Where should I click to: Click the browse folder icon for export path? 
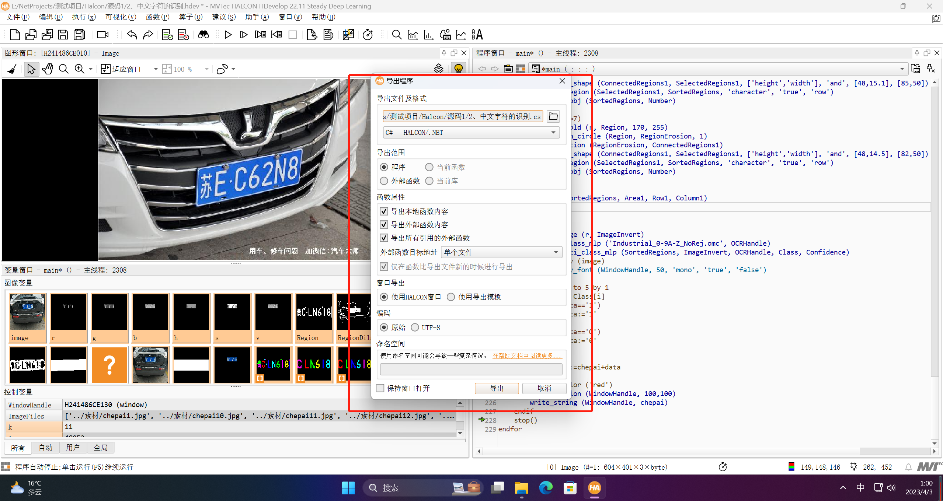(553, 116)
